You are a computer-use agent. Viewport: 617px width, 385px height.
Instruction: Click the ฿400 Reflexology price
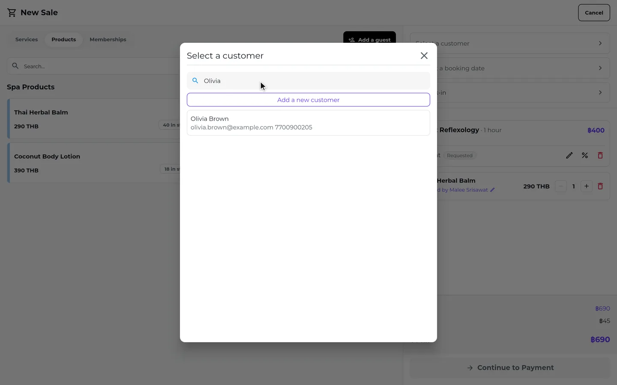596,130
